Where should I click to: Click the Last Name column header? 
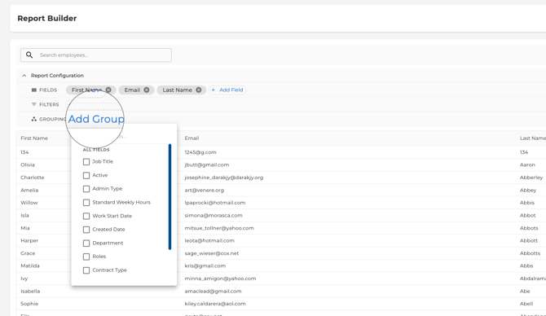tap(533, 138)
